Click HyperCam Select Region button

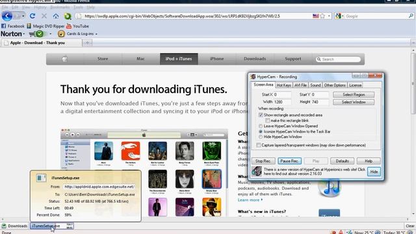click(x=354, y=95)
